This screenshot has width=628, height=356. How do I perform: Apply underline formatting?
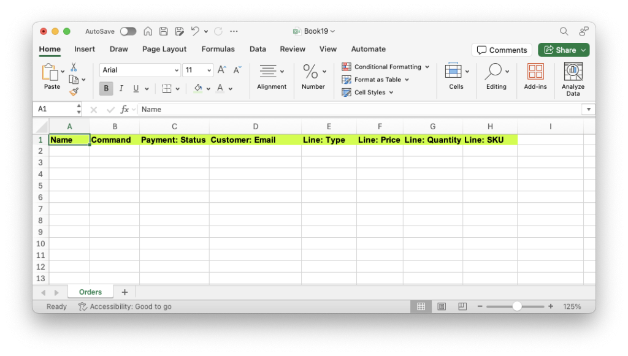coord(136,88)
